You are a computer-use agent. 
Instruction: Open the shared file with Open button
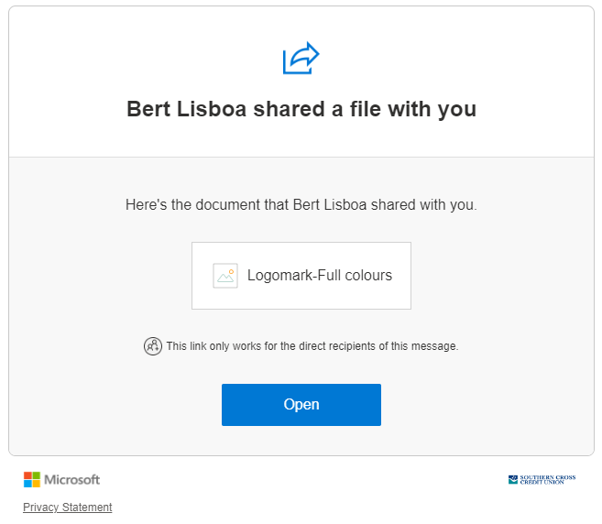coord(301,405)
